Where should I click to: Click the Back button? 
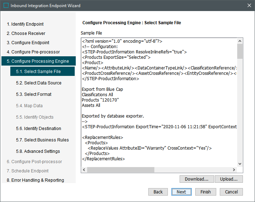coord(158,192)
